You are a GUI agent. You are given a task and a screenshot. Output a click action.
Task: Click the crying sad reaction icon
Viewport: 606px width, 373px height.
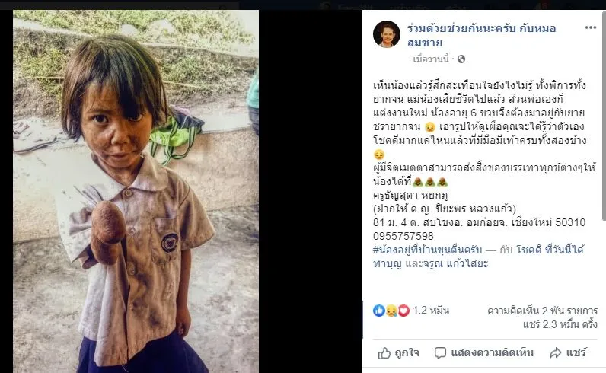coord(391,311)
